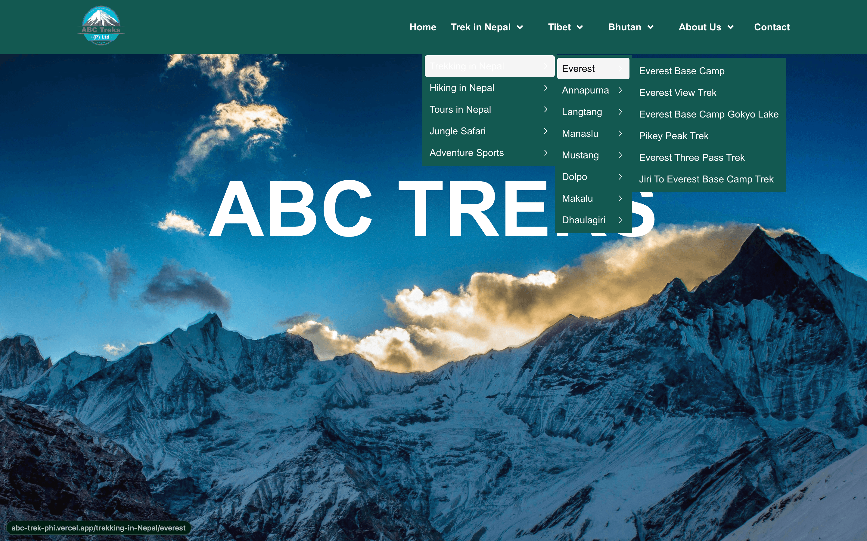867x541 pixels.
Task: Open the Trek in Nepal menu
Action: [480, 27]
